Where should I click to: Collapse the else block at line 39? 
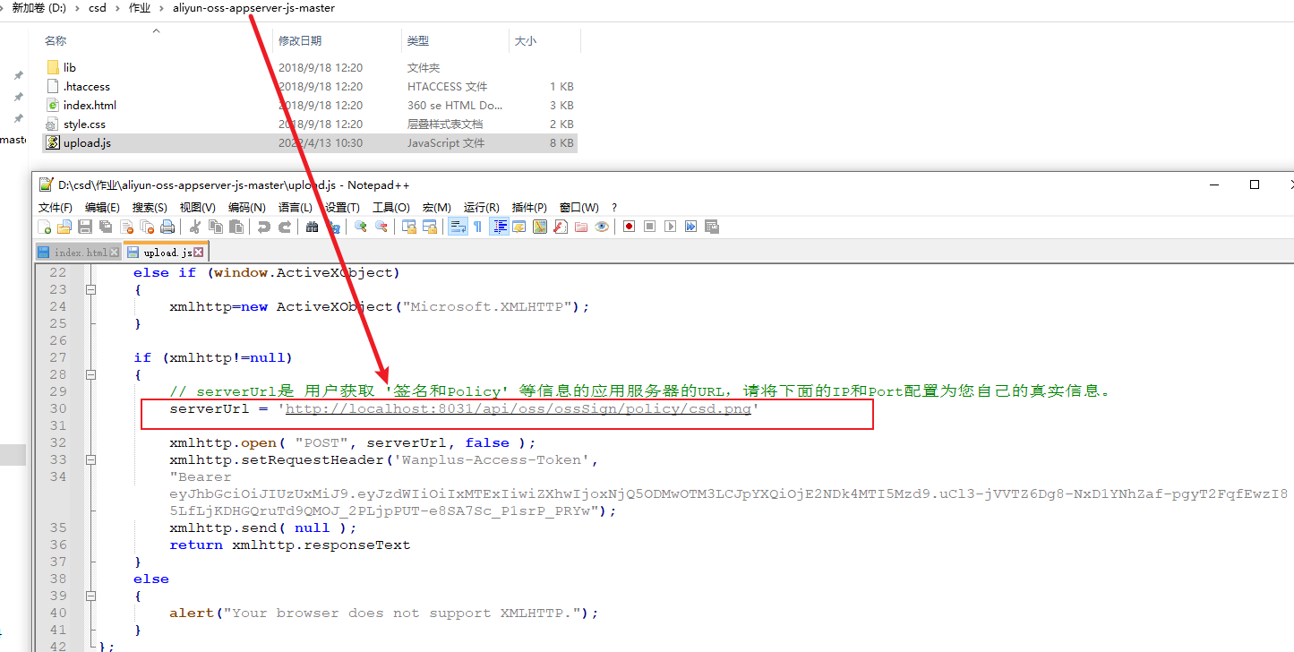tap(90, 596)
